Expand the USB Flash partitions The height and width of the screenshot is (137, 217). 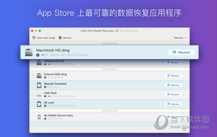(x=33, y=94)
